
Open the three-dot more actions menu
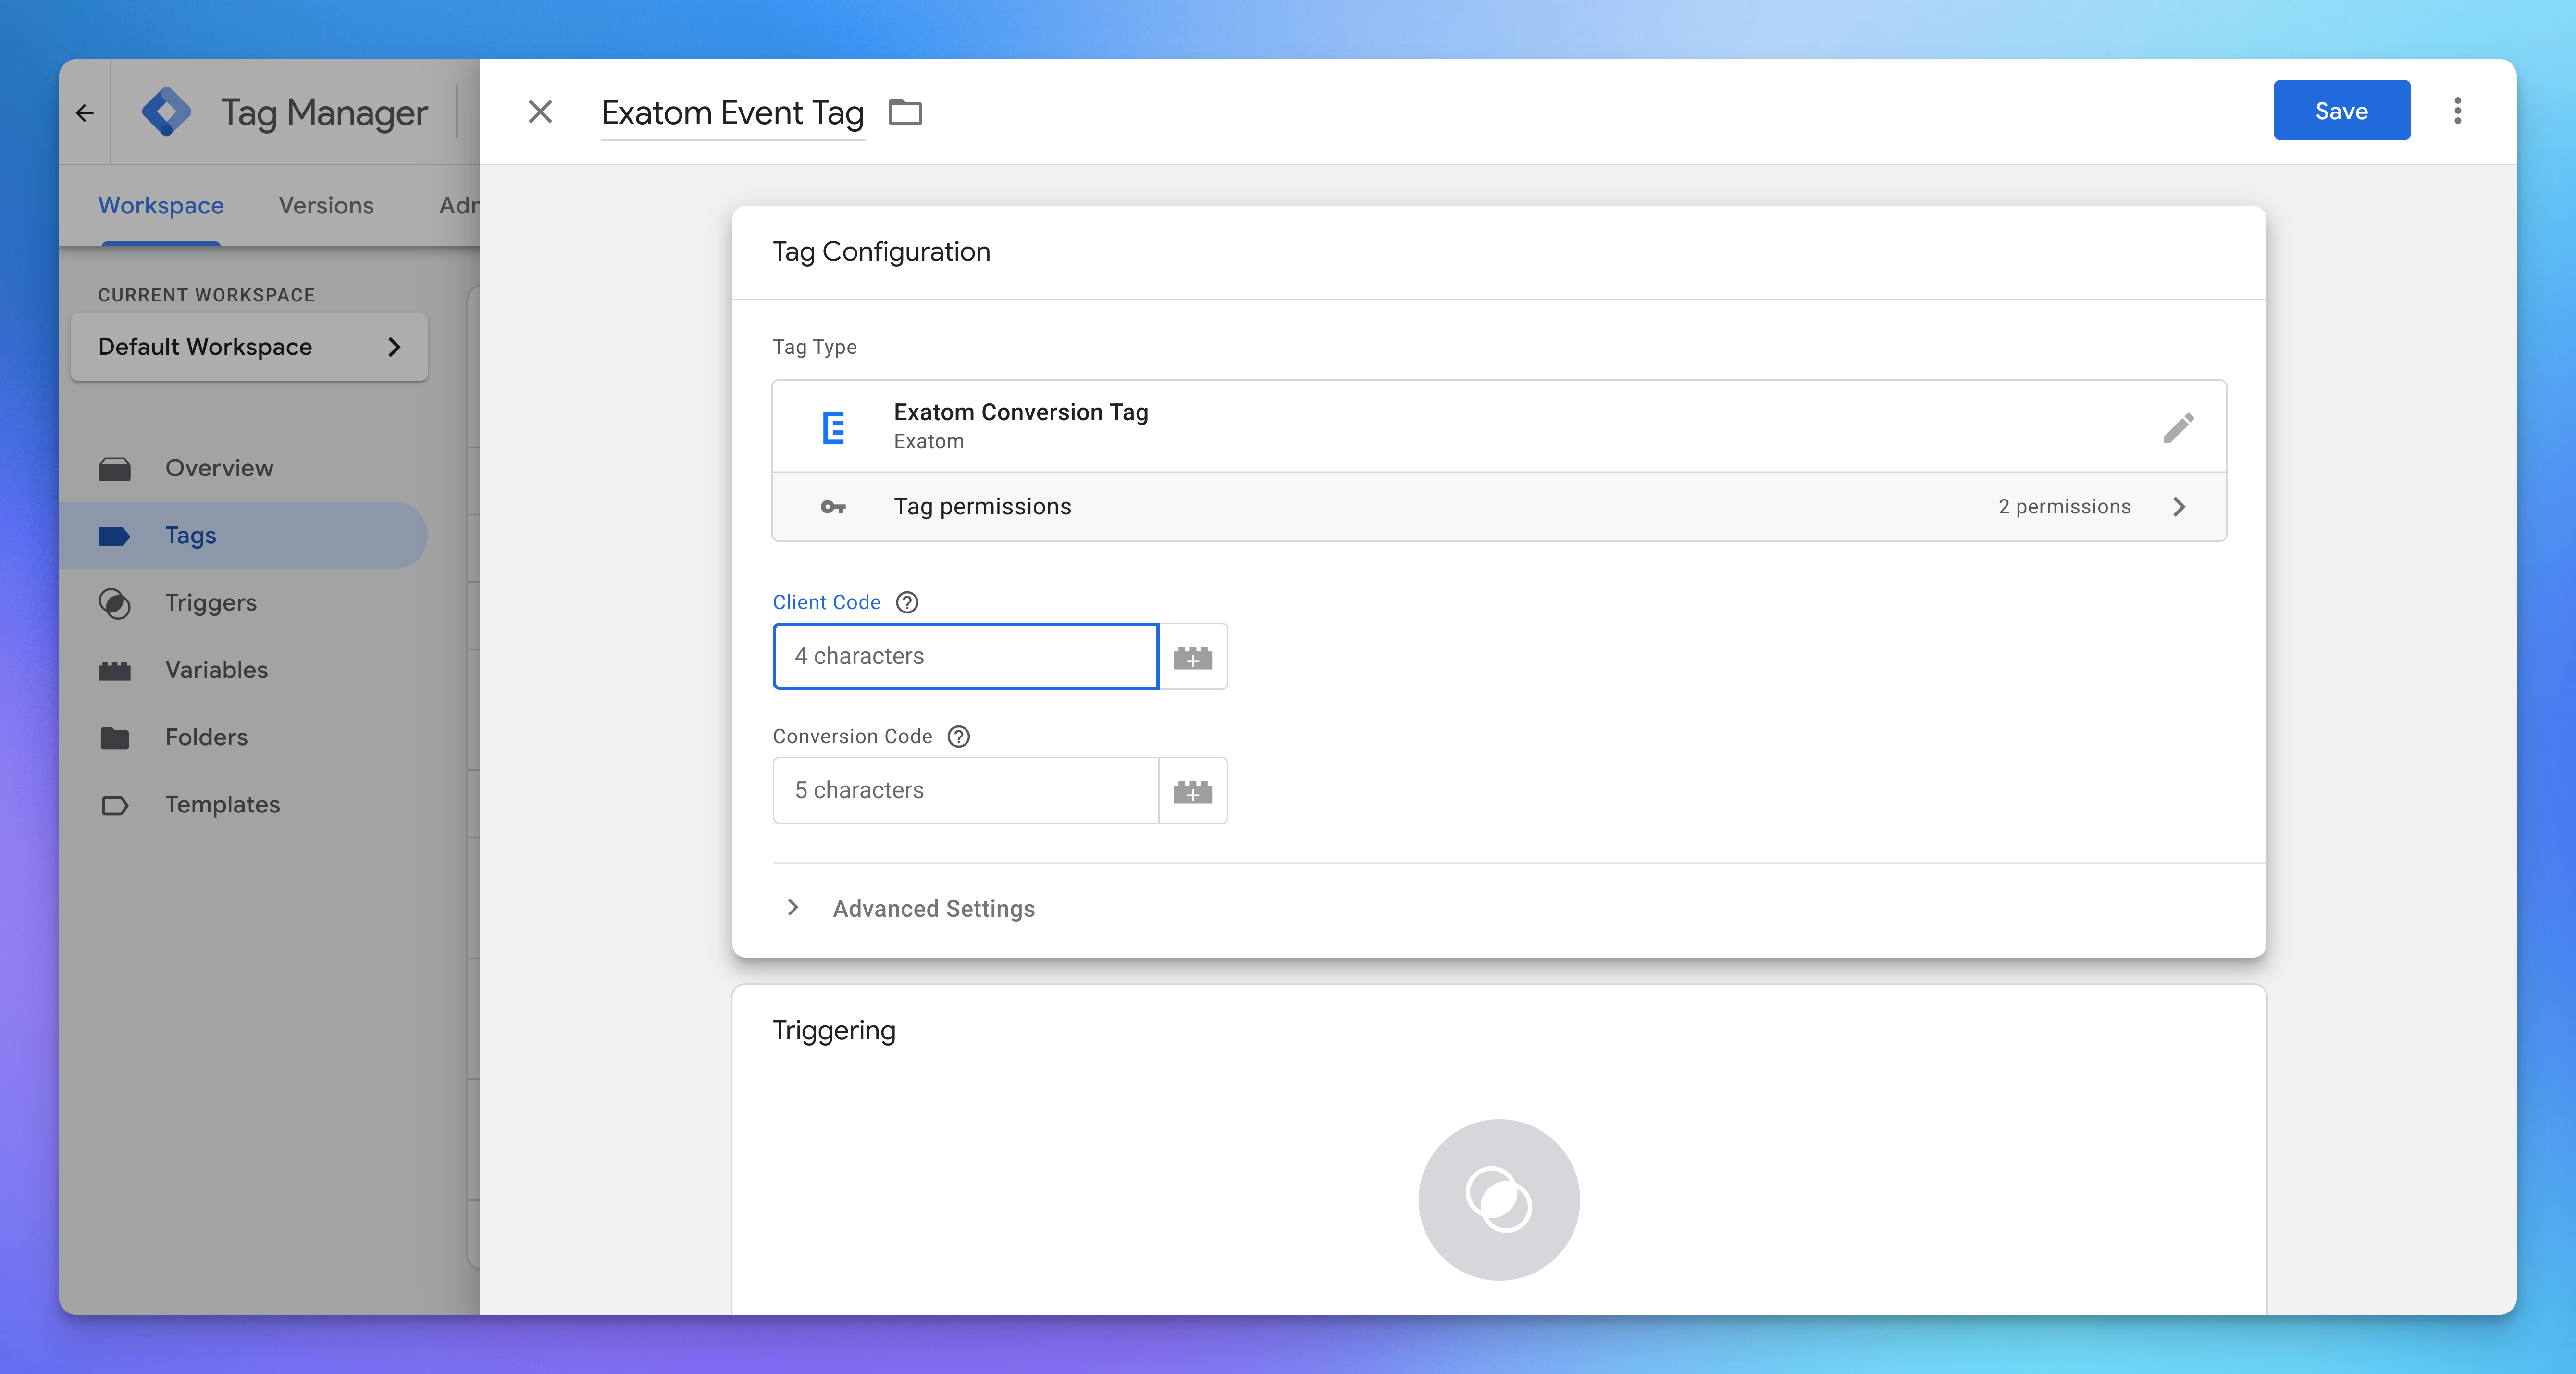2457,111
